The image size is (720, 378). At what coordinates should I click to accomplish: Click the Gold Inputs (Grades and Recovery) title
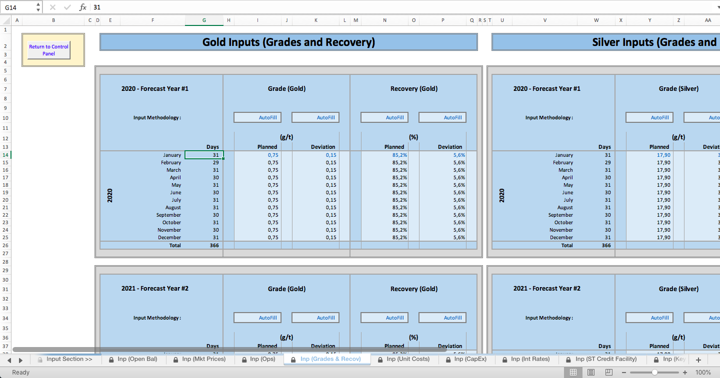coord(288,42)
